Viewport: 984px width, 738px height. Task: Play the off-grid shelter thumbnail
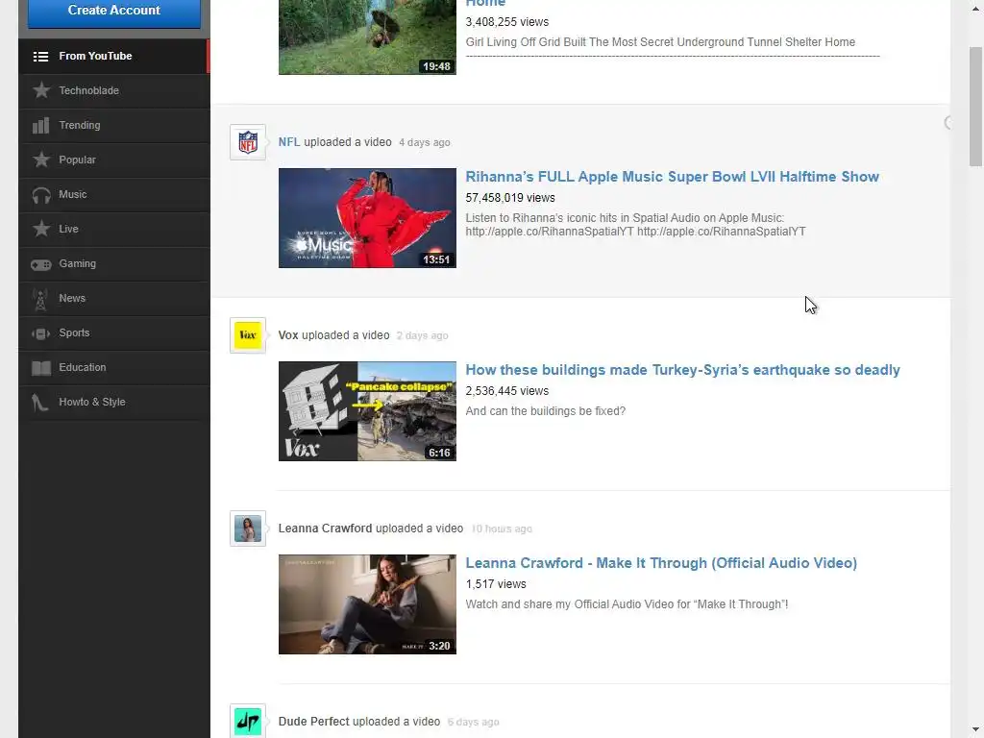367,37
